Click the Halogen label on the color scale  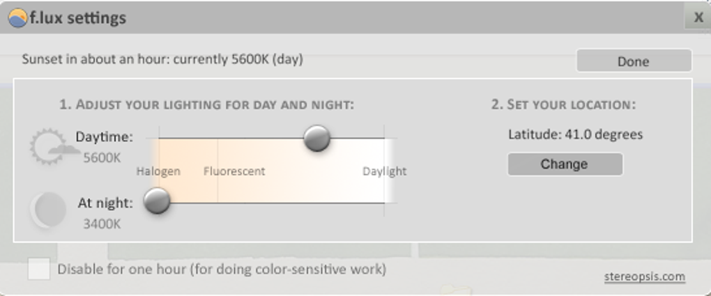158,171
